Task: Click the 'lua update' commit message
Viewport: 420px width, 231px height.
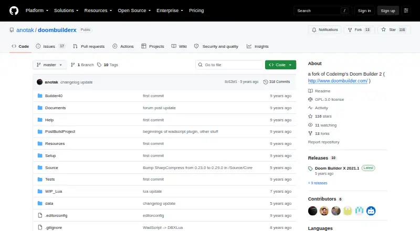Action: tap(152, 191)
